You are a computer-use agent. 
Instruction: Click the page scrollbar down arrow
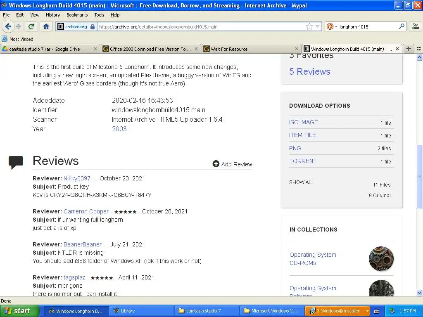(419, 293)
